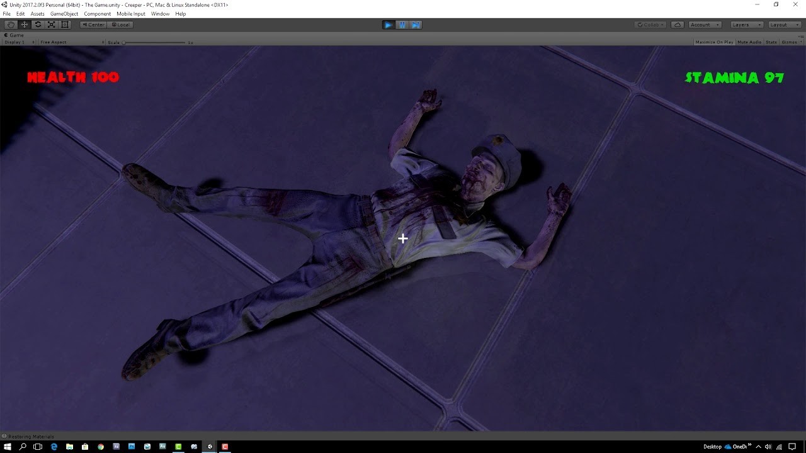Open the Window menu
Viewport: 806px width, 453px height.
point(160,14)
